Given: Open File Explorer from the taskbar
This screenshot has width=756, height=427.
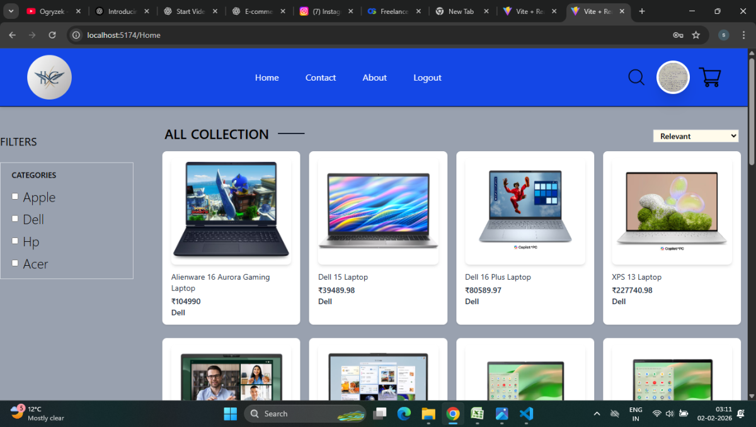Looking at the screenshot, I should [428, 414].
